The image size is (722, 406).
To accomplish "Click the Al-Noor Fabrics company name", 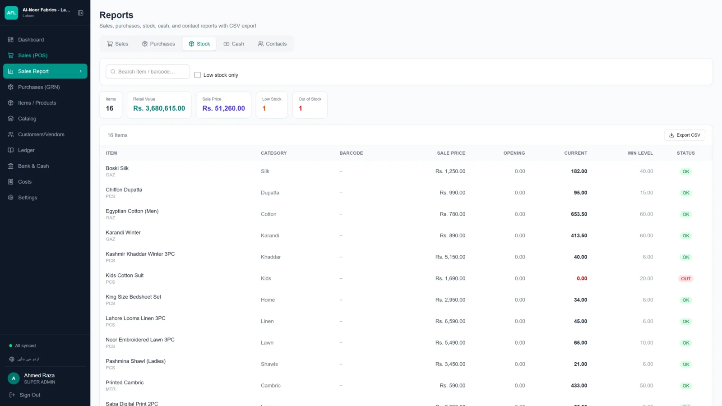I will (x=46, y=10).
